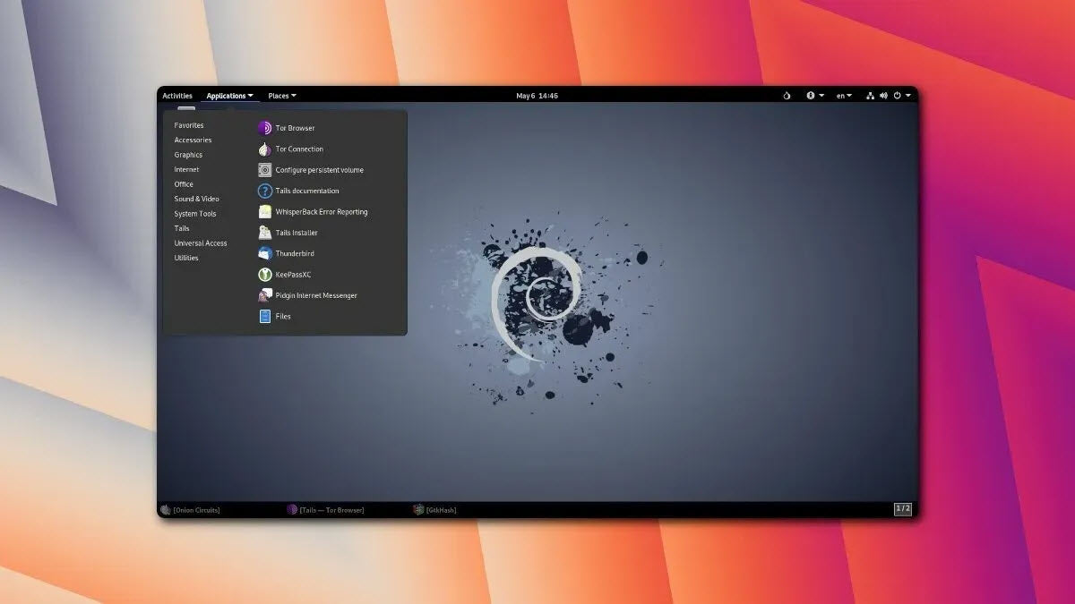1075x604 pixels.
Task: Launch KeePassXC password manager
Action: (292, 275)
